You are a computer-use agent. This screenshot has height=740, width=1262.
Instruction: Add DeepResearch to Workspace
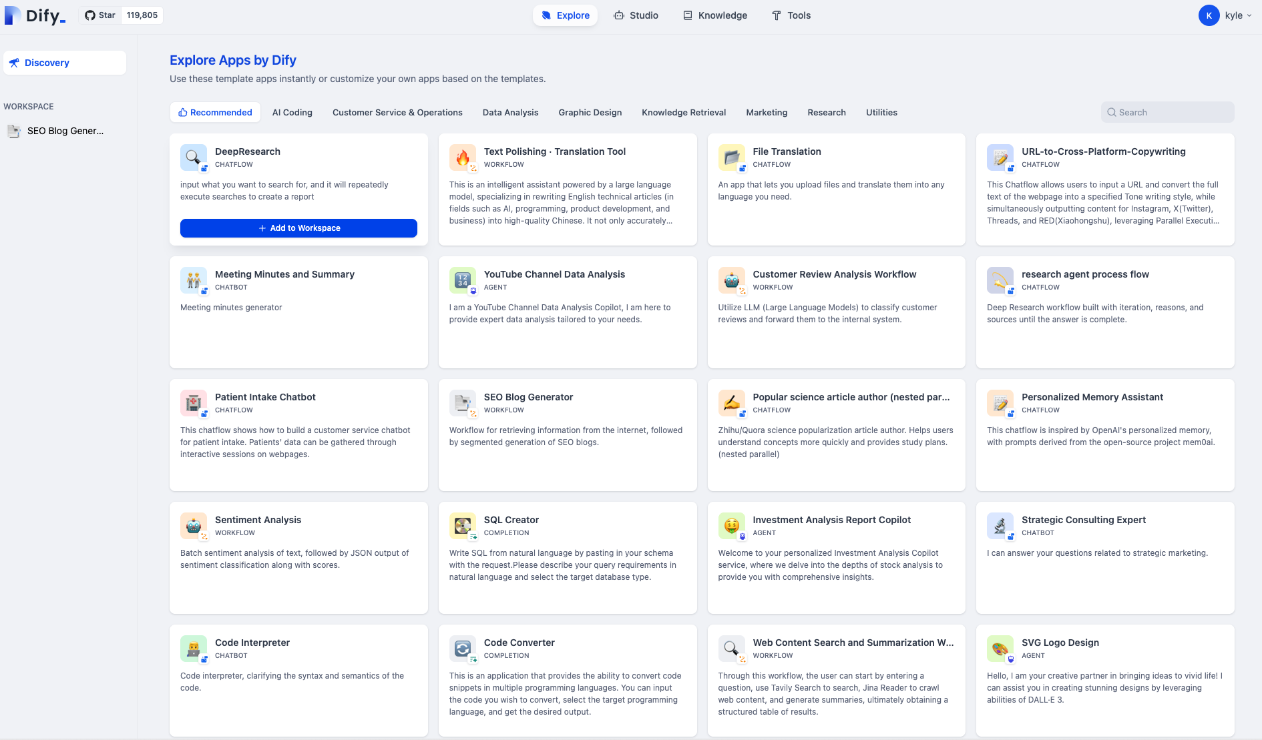[x=298, y=228]
